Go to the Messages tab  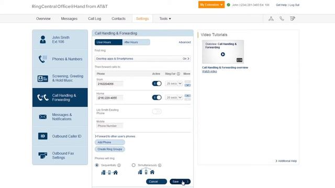click(x=69, y=19)
